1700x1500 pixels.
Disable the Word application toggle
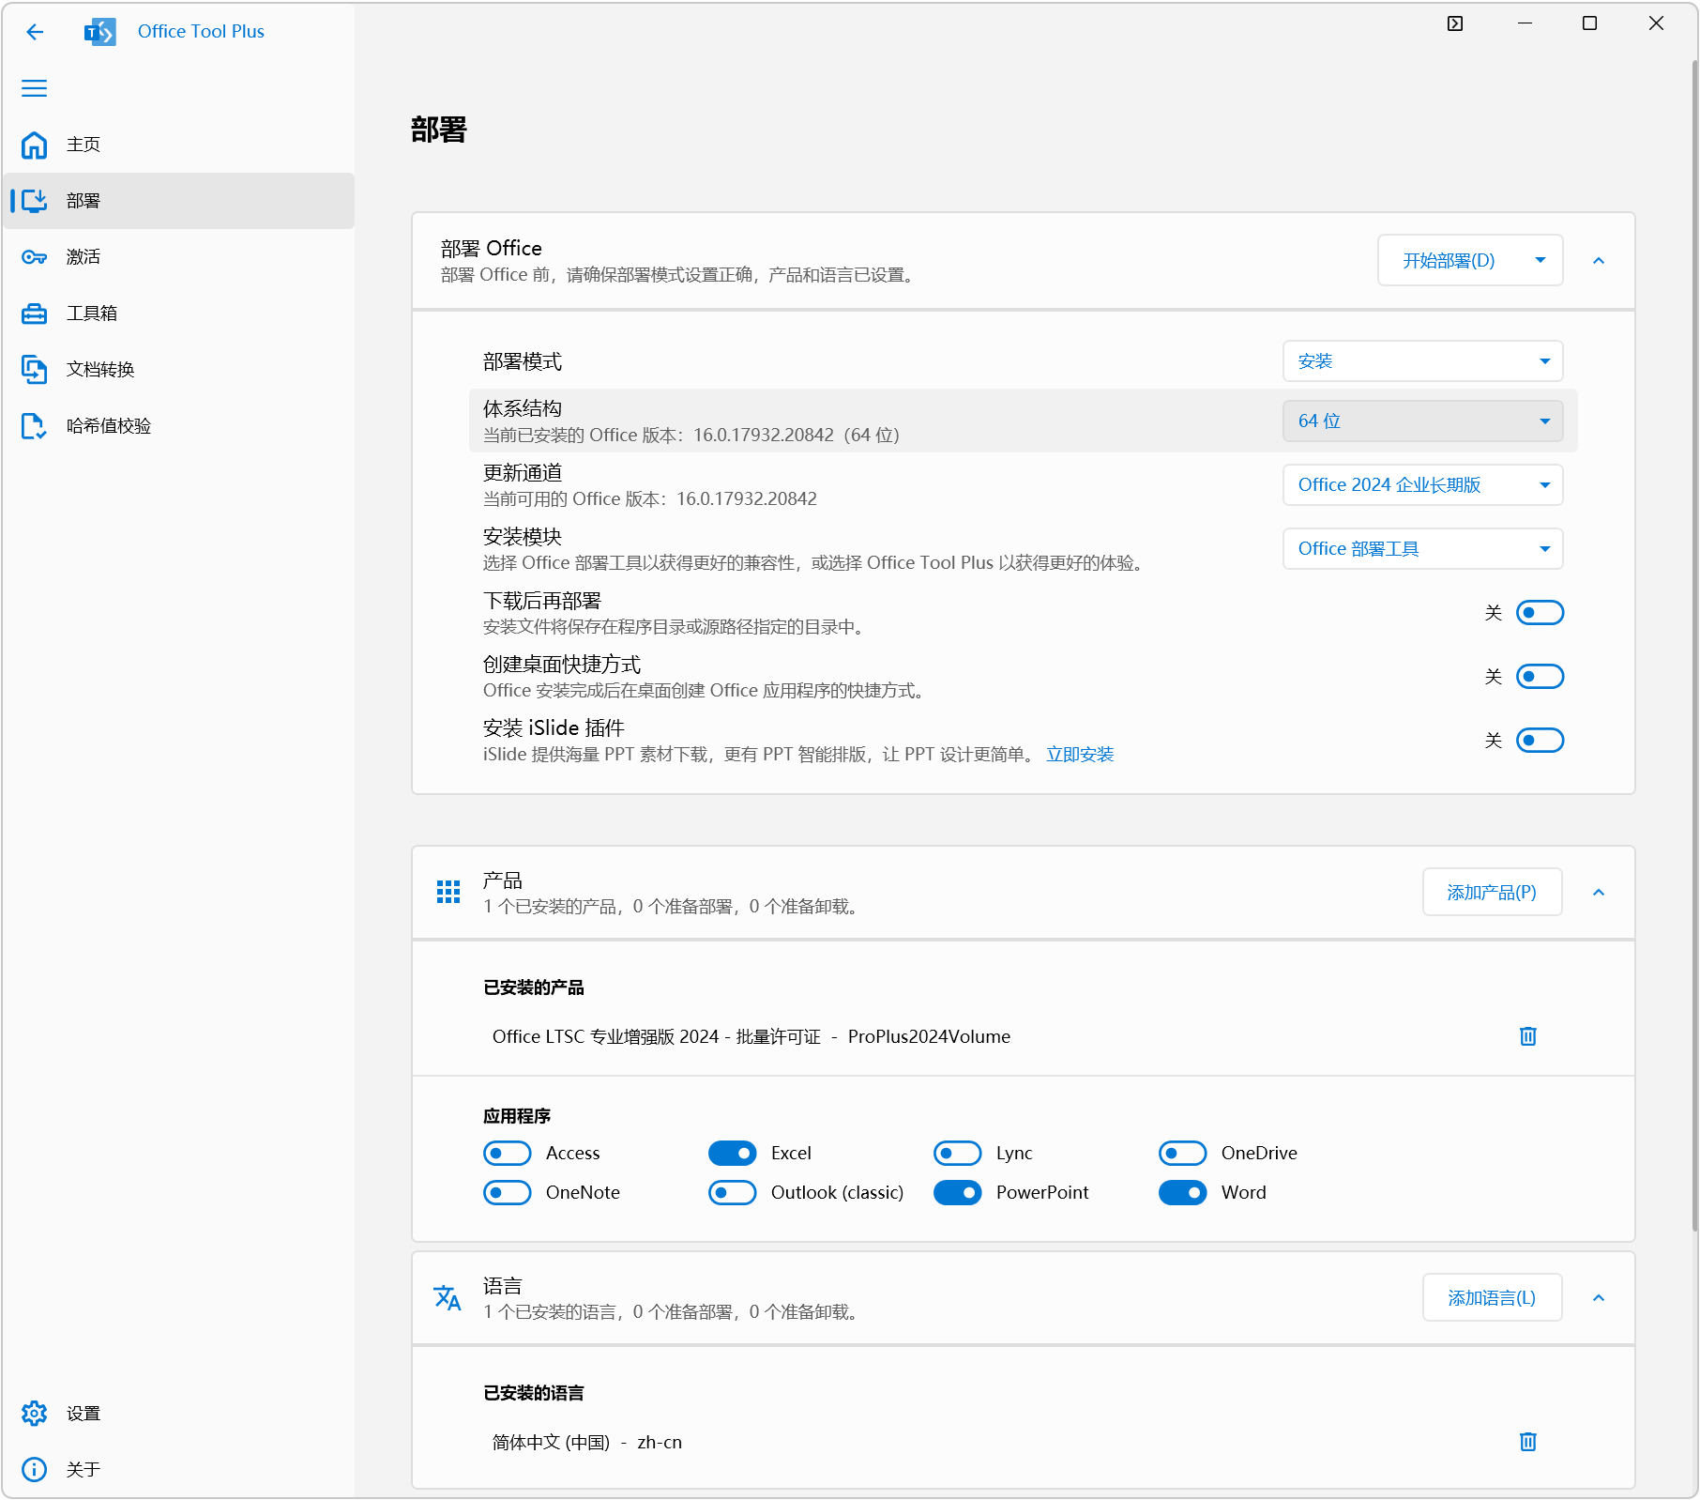(x=1183, y=1192)
